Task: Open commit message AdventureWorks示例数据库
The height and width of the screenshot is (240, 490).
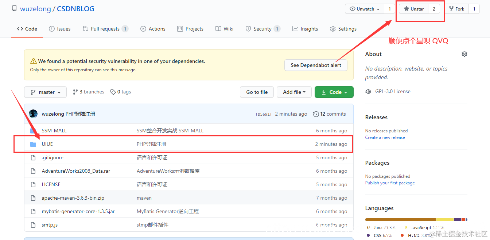Action: coord(168,171)
